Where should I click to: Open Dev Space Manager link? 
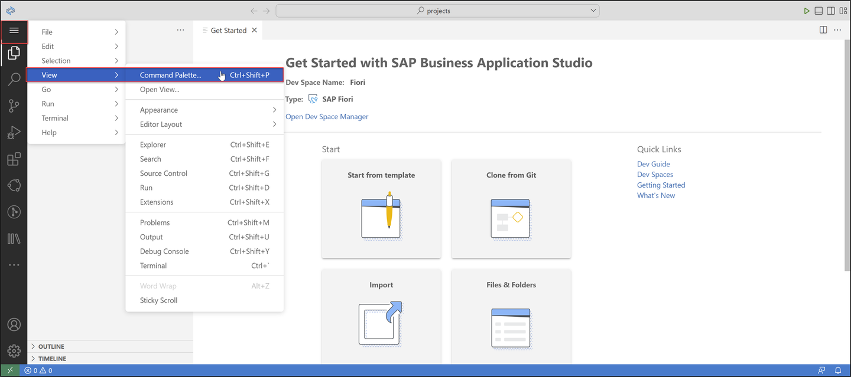pos(327,117)
